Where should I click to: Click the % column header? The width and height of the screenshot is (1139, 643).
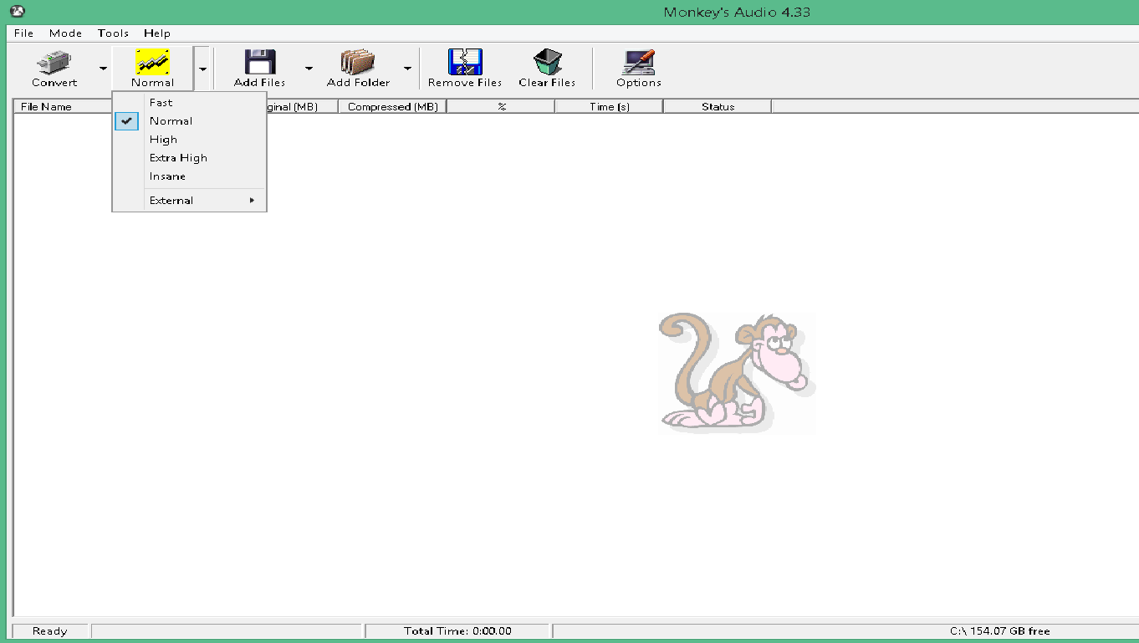point(501,106)
